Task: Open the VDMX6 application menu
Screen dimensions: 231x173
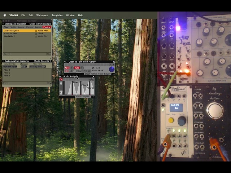Action: click(14, 15)
